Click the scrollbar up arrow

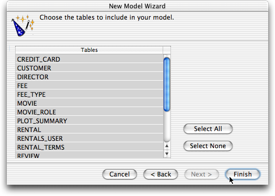pos(167,146)
